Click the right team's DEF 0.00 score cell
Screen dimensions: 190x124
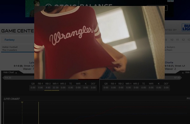point(166,88)
